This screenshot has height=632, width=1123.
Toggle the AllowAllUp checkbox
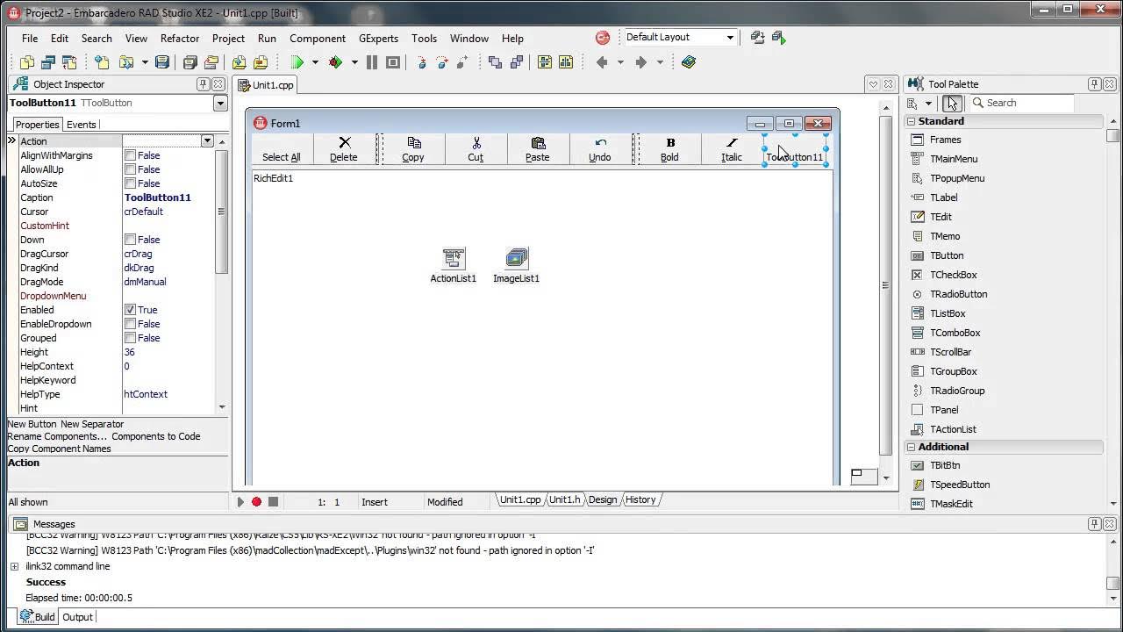tap(130, 169)
